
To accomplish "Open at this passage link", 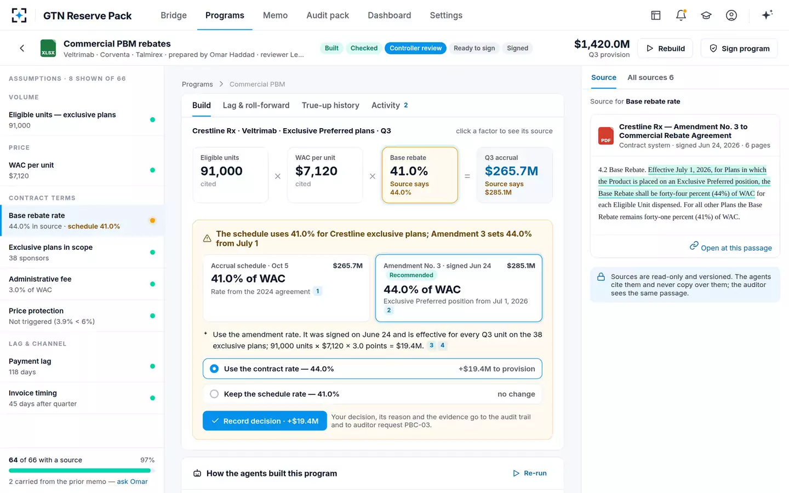I will point(730,248).
